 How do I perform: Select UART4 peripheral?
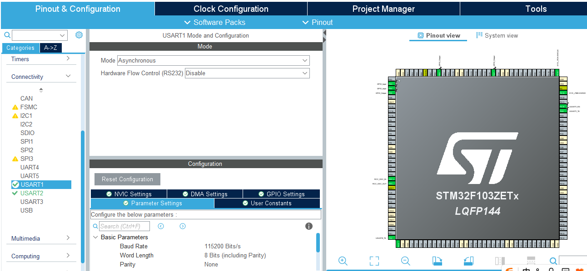pyautogui.click(x=30, y=167)
